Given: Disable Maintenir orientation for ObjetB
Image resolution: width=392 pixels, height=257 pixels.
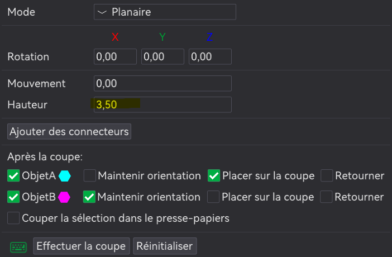Looking at the screenshot, I should [x=89, y=197].
